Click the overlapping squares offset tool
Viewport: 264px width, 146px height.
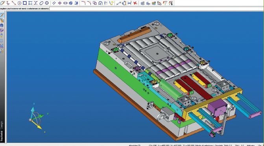(95, 3)
